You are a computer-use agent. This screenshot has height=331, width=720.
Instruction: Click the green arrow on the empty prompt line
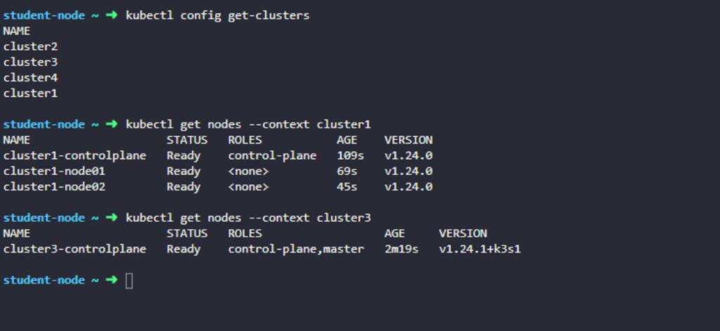111,280
